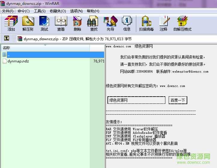
Task: Click the 百度一下 box in comment
Action: tap(178, 100)
